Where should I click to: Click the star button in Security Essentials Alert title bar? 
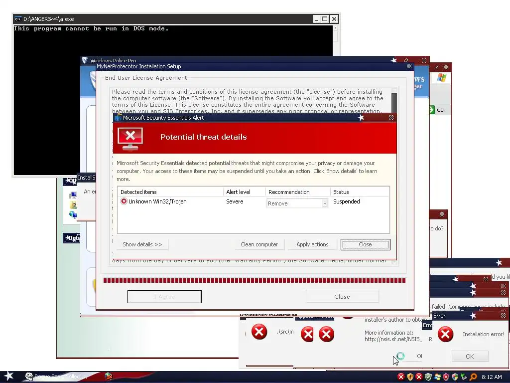click(361, 118)
